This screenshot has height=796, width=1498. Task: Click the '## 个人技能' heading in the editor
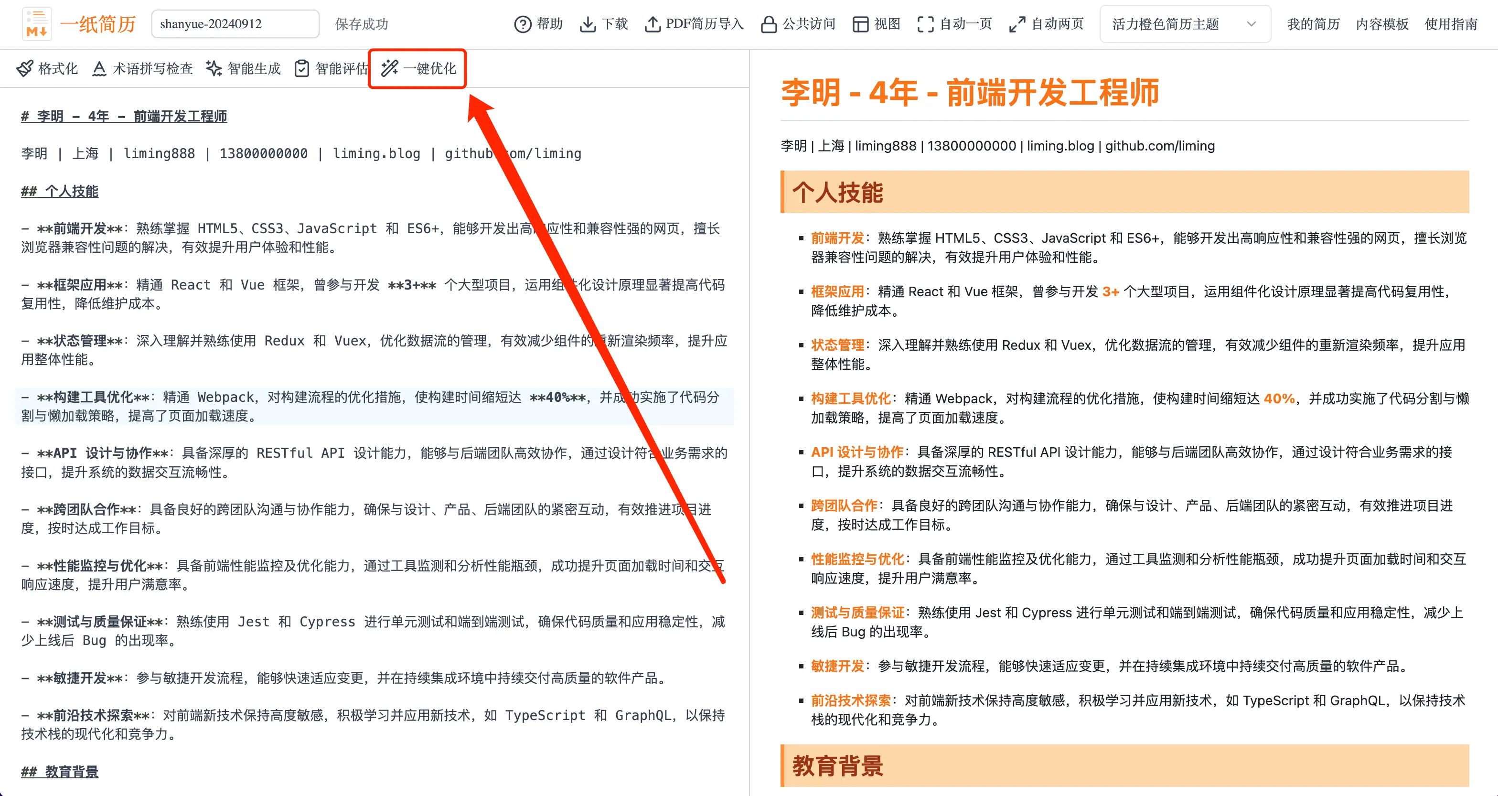(x=59, y=191)
